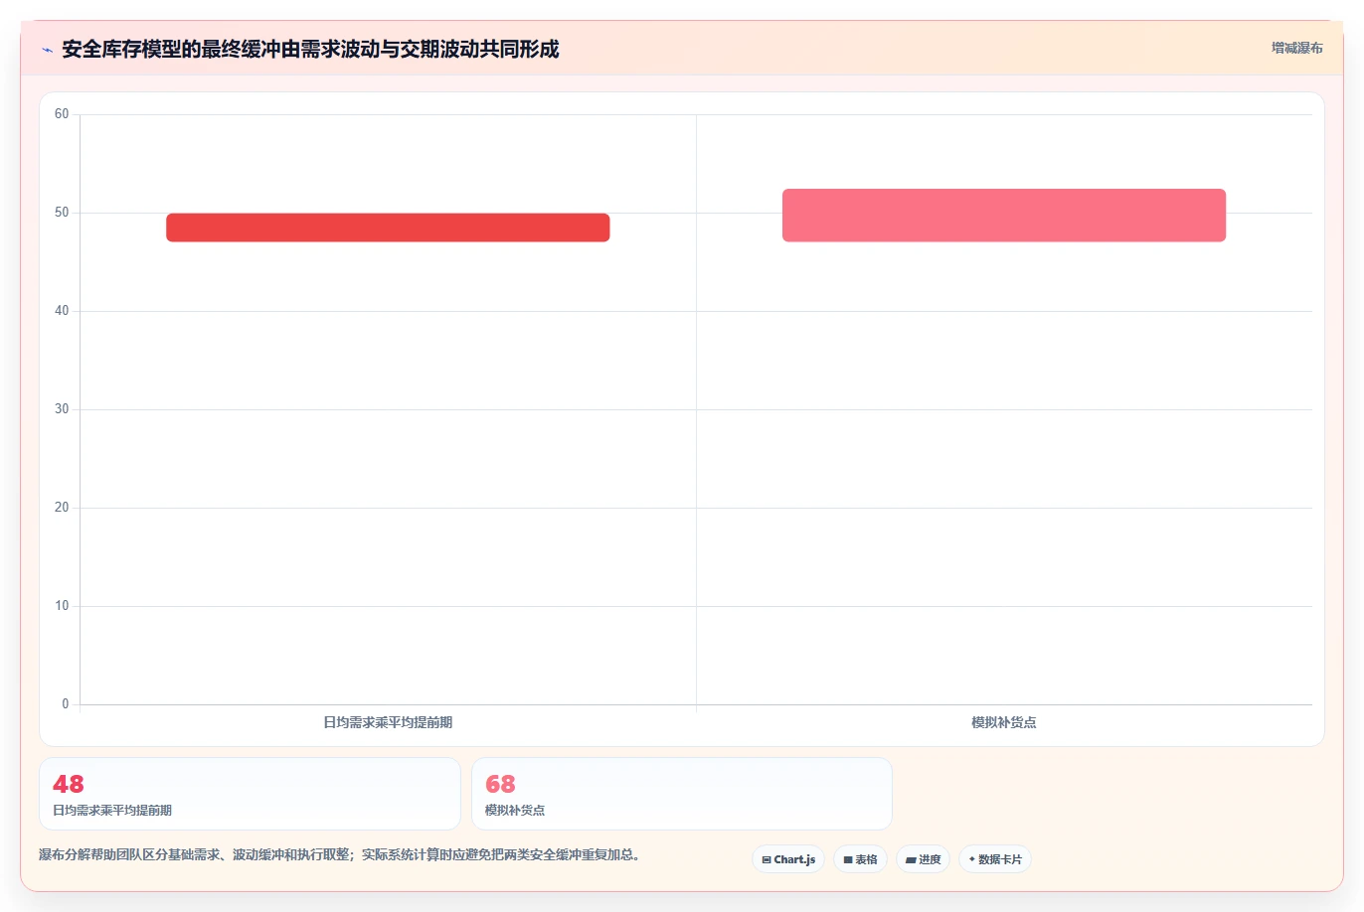Click the y-axis tick value 20
The height and width of the screenshot is (912, 1364).
click(62, 508)
